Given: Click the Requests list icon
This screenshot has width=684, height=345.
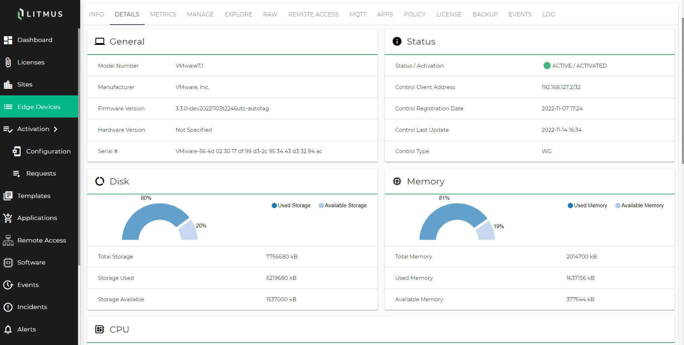Looking at the screenshot, I should [17, 174].
